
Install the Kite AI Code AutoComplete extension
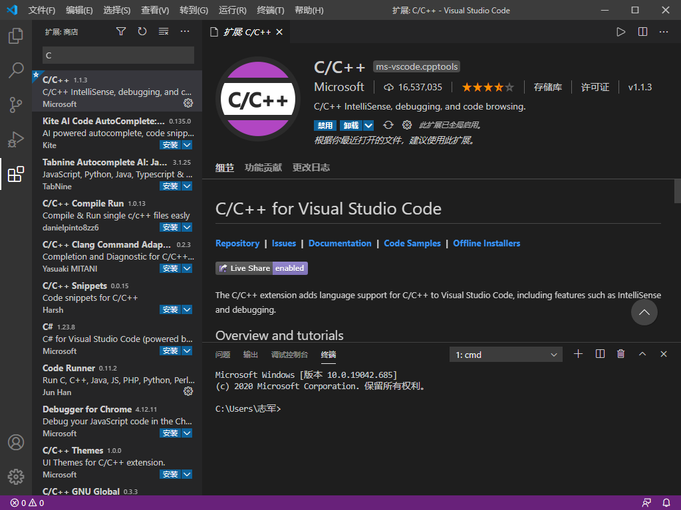[x=170, y=145]
